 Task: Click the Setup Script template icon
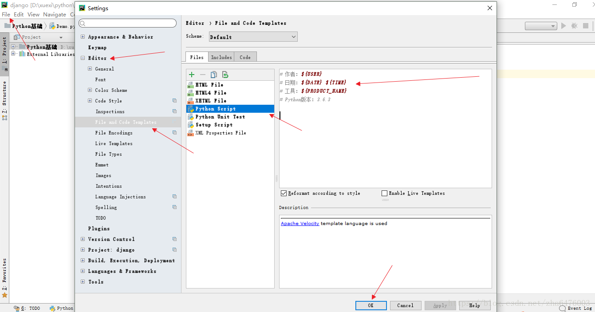tap(190, 125)
